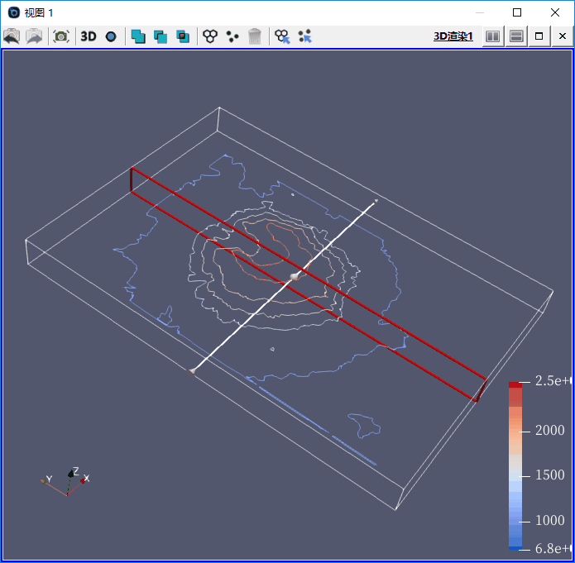
Task: Click the 视图 1 window app icon
Action: point(14,12)
